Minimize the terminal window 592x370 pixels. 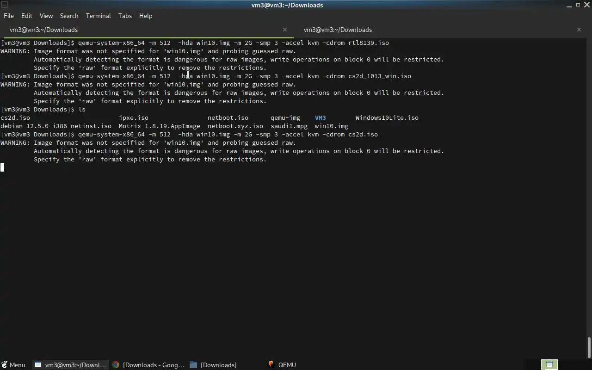click(569, 5)
